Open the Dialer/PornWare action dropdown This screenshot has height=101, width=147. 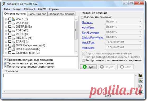click(123, 37)
